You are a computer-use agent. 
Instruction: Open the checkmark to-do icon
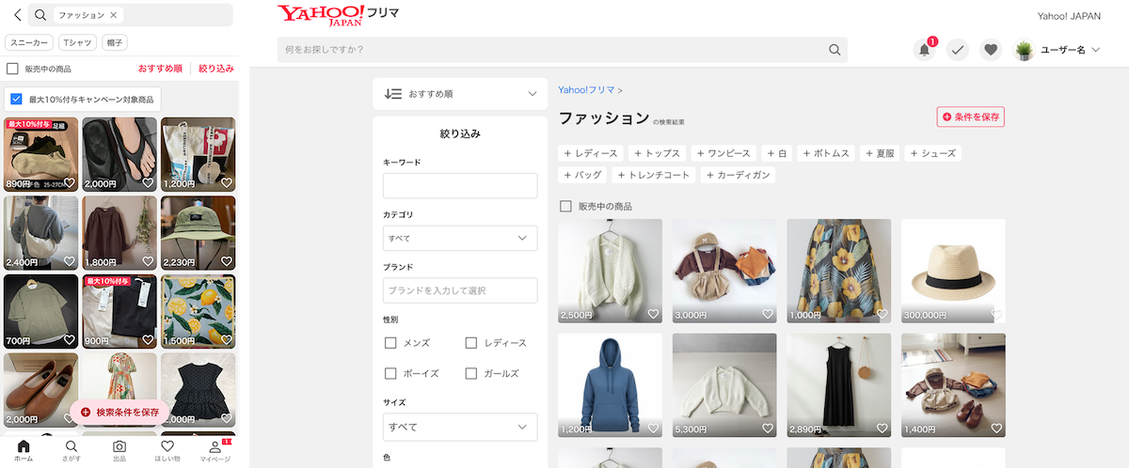958,50
